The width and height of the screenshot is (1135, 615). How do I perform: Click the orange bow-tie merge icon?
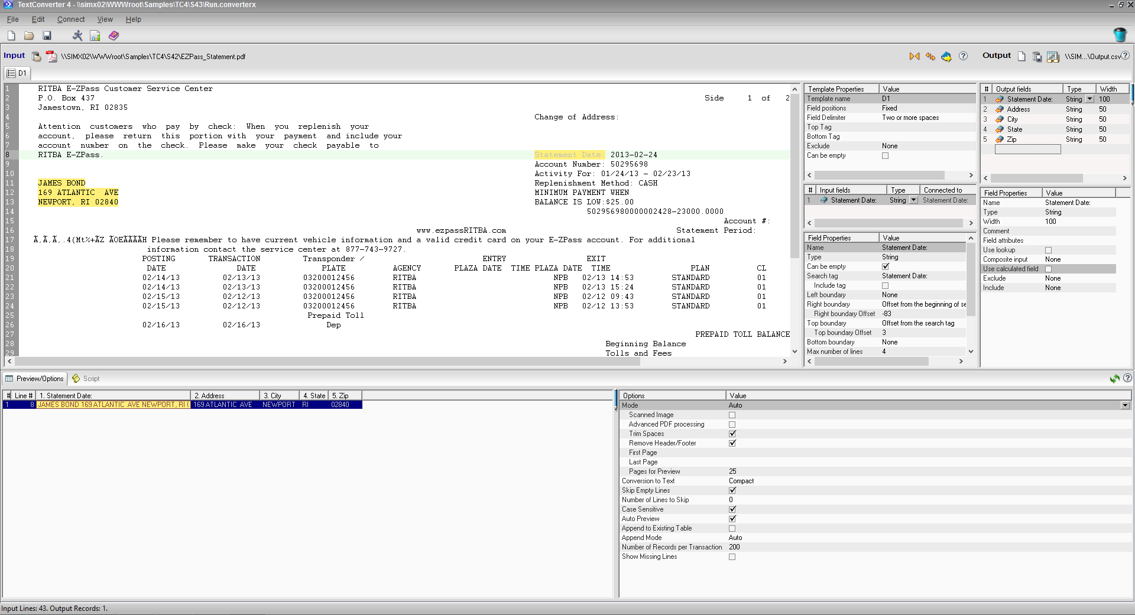915,57
